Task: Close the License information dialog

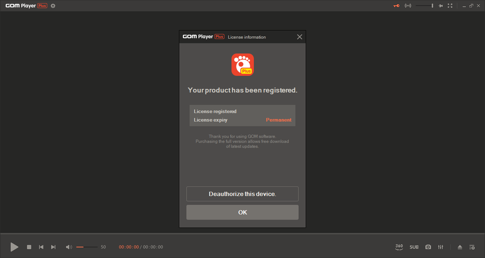Action: coord(299,37)
